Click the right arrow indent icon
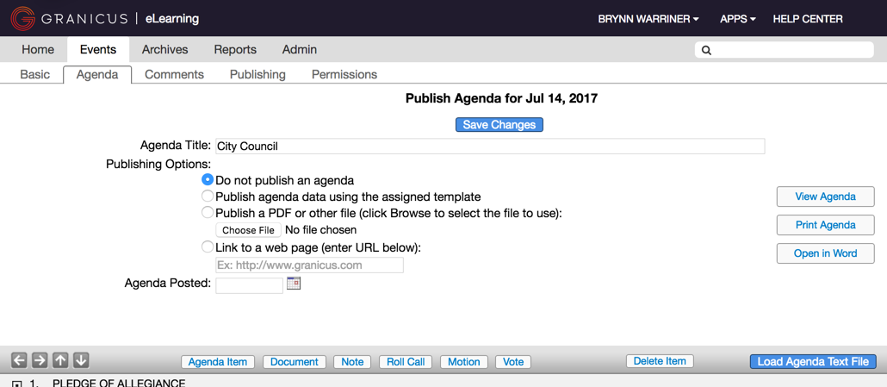This screenshot has width=887, height=387. [x=40, y=359]
